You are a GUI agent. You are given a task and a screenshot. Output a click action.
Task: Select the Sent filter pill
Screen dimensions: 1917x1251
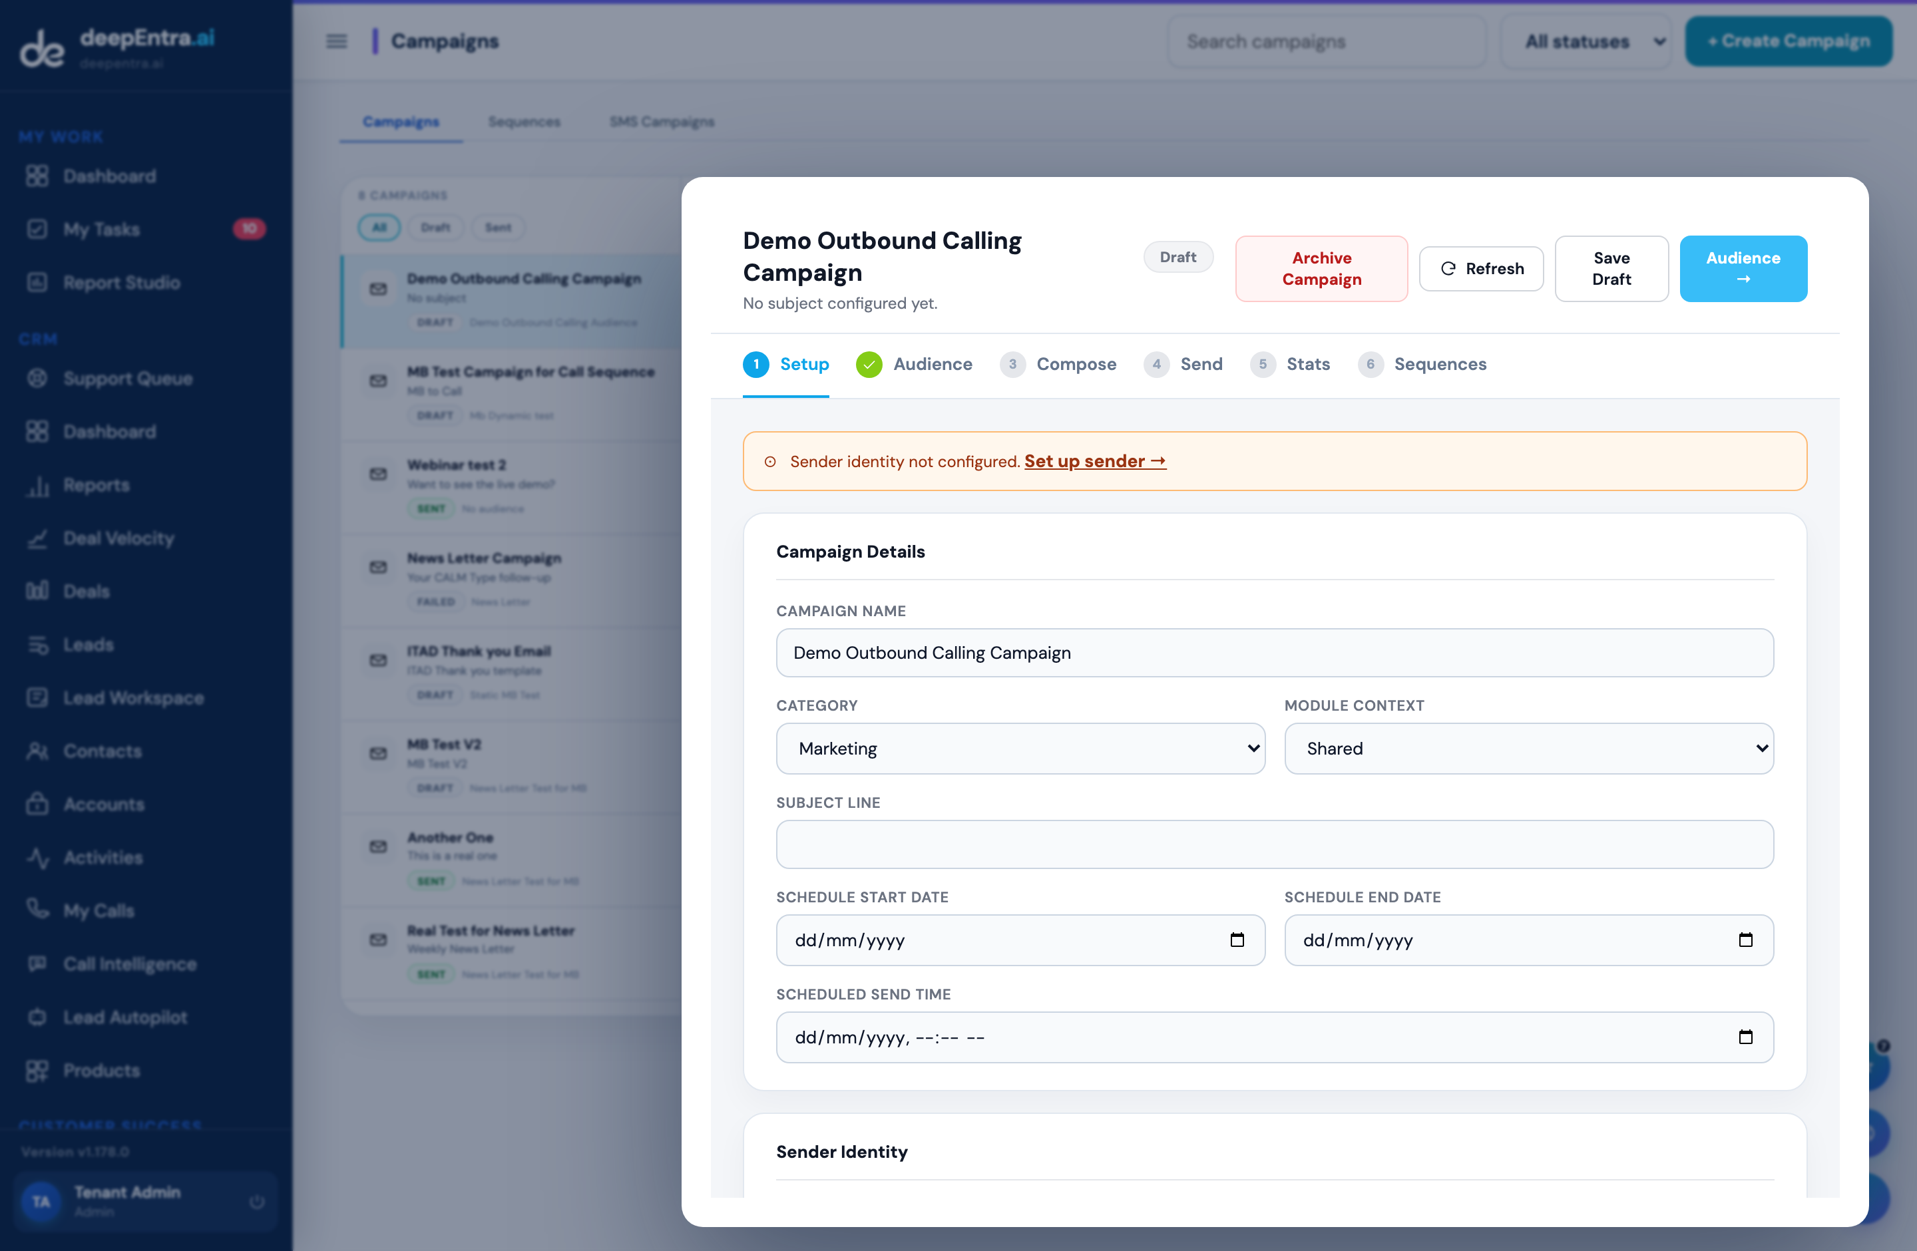(x=498, y=227)
